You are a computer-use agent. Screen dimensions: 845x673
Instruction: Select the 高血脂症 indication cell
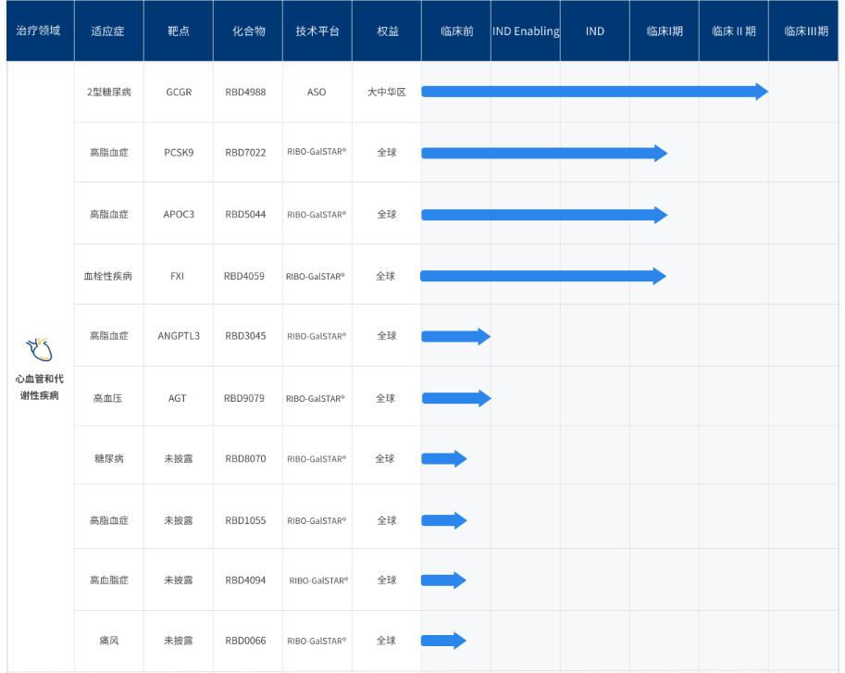109,580
